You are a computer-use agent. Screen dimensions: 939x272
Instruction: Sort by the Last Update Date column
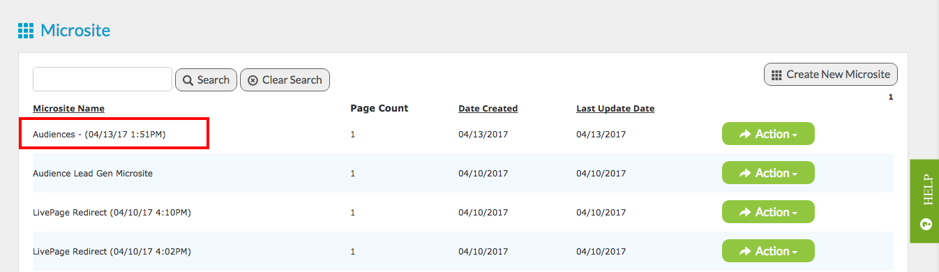[615, 108]
